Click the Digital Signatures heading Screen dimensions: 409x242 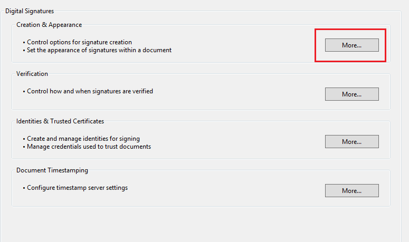point(30,11)
